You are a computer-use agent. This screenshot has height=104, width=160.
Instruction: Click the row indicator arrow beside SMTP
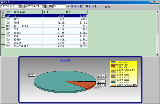coord(3,16)
